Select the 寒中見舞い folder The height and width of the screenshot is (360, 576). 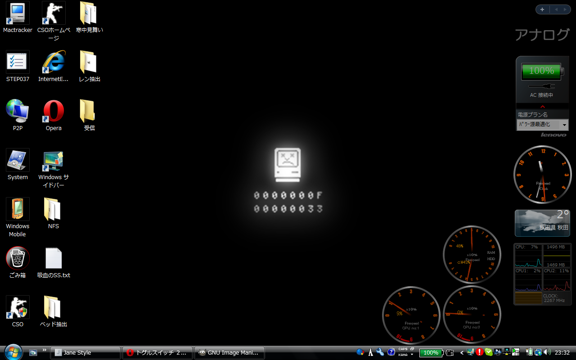tap(89, 18)
